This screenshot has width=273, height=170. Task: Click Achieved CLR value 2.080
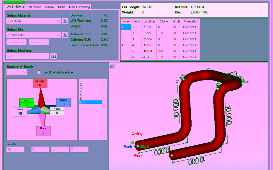(x=104, y=34)
